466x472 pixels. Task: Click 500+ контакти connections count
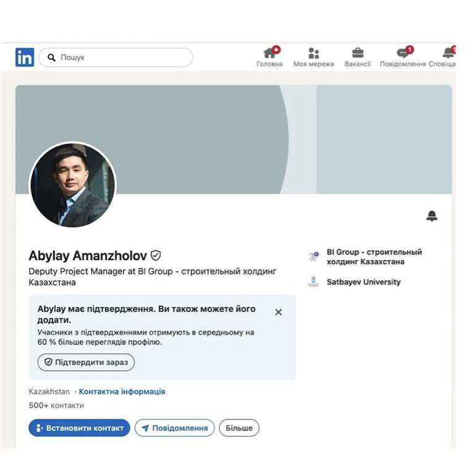click(56, 405)
